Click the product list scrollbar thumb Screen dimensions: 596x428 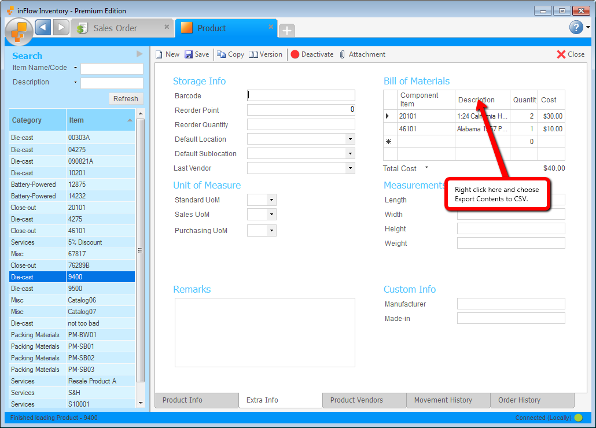140,250
